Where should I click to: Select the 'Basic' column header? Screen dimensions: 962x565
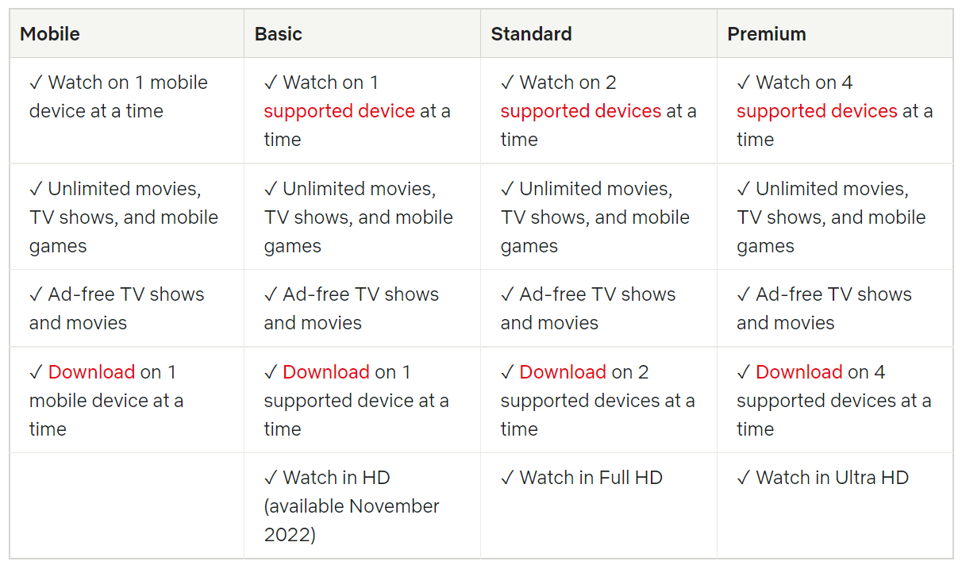click(x=279, y=34)
